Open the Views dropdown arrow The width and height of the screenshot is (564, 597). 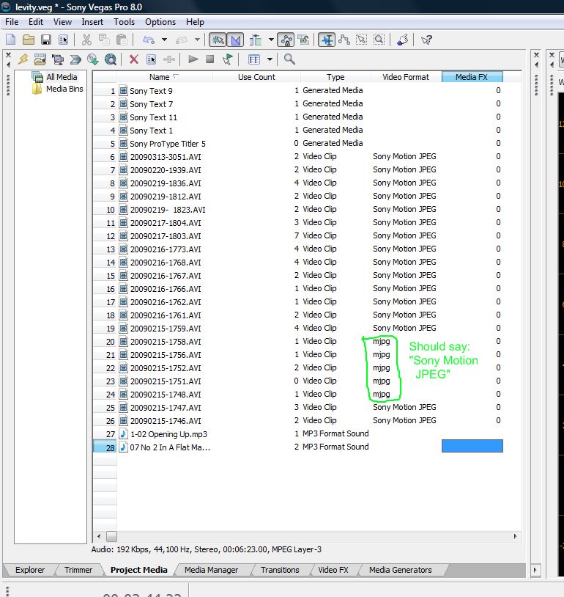270,59
